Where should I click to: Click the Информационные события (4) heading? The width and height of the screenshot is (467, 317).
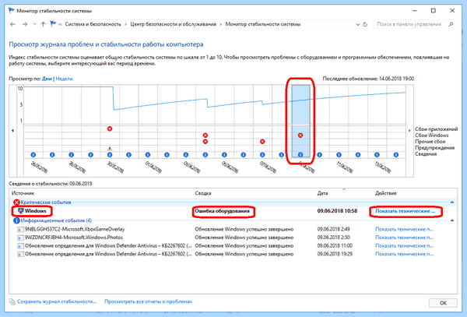pyautogui.click(x=56, y=220)
